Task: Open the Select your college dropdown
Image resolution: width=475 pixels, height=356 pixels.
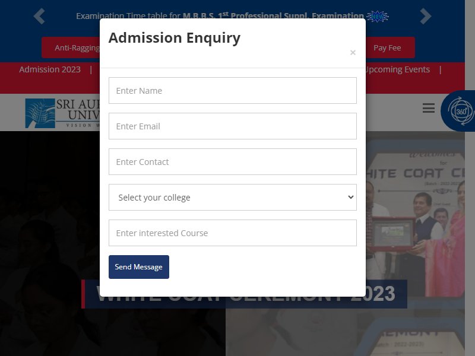Action: pos(233,198)
